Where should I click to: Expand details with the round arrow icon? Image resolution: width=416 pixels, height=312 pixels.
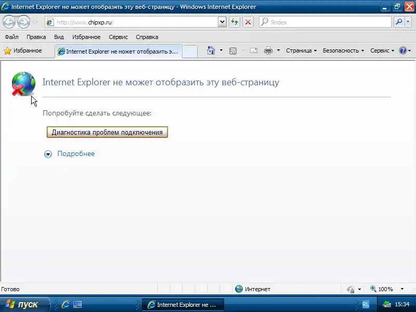[48, 154]
